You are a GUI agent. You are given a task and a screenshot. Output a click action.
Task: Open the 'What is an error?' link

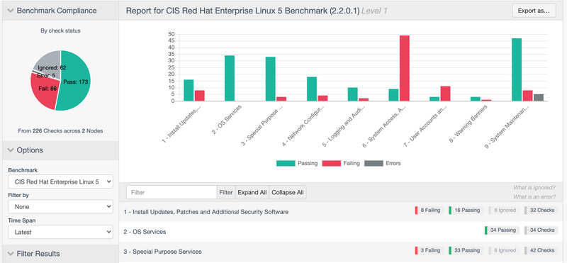(534, 197)
